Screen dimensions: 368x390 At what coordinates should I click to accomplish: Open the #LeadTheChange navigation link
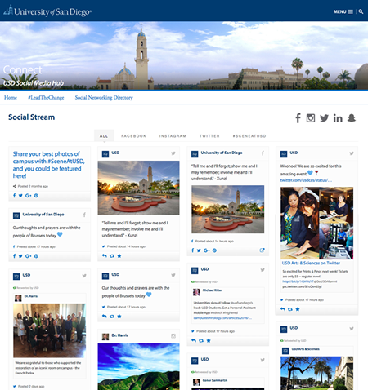46,98
